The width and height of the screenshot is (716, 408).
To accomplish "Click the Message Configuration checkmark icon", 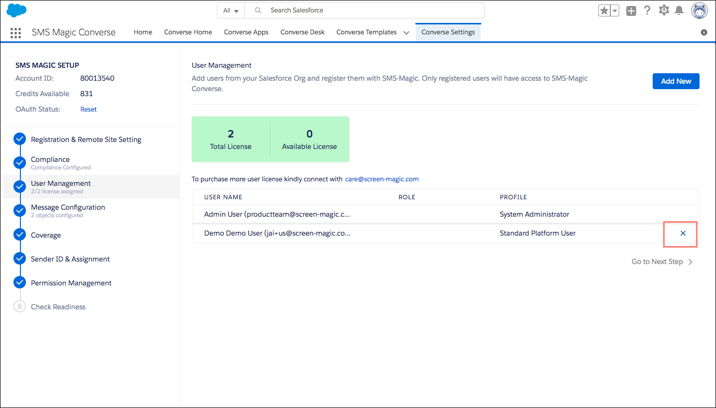I will click(20, 211).
